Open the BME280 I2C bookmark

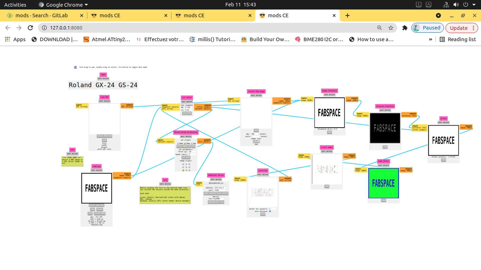click(319, 39)
